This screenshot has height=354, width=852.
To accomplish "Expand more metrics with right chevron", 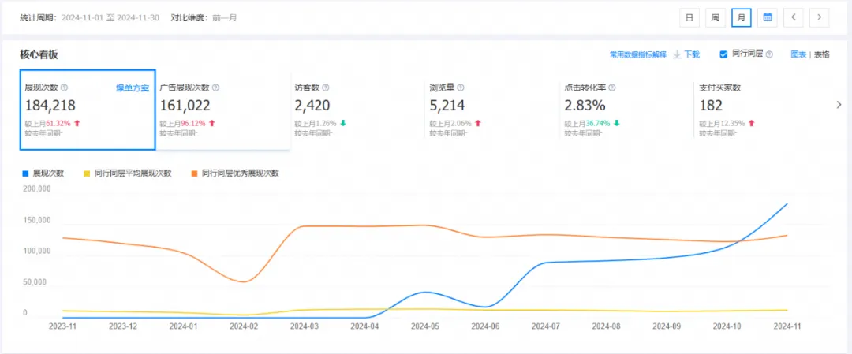I will coord(839,105).
